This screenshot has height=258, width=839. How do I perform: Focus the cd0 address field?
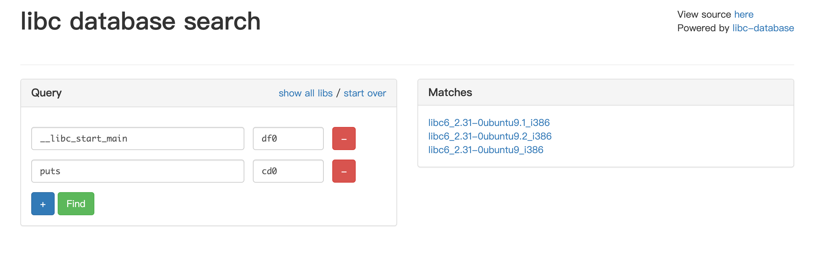(288, 171)
